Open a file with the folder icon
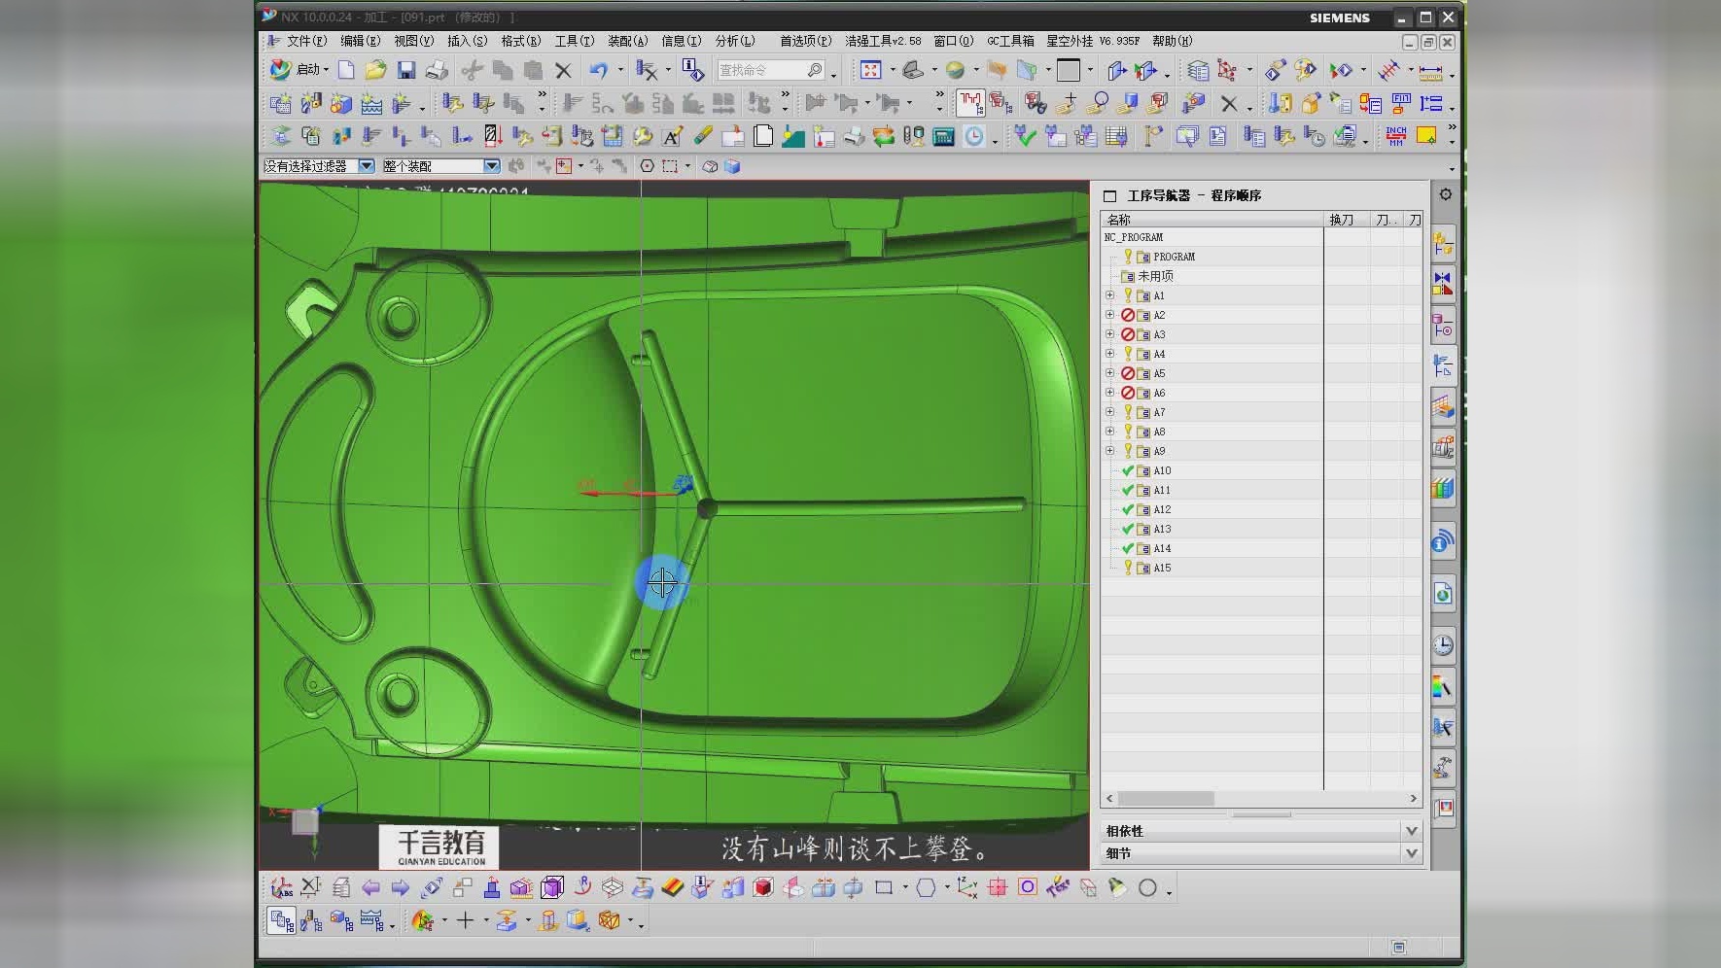The width and height of the screenshot is (1721, 968). 375,70
